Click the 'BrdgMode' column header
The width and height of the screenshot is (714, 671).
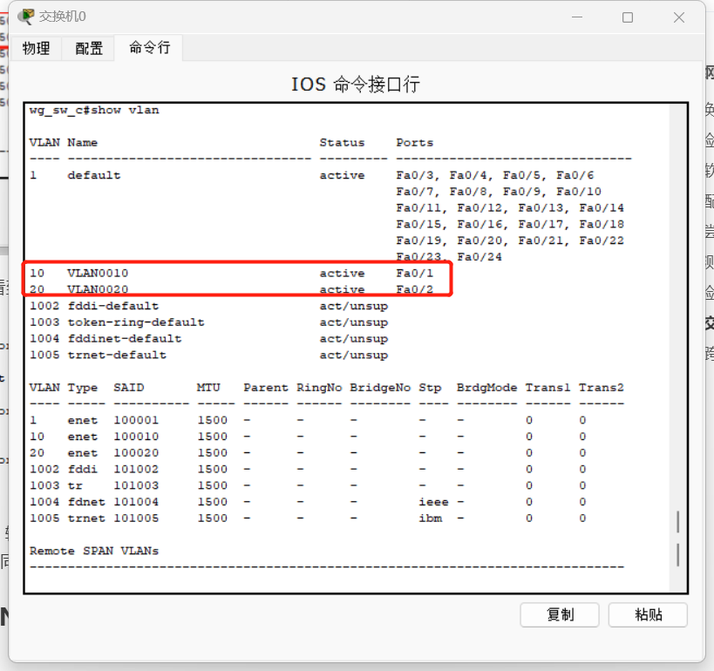[x=486, y=388]
